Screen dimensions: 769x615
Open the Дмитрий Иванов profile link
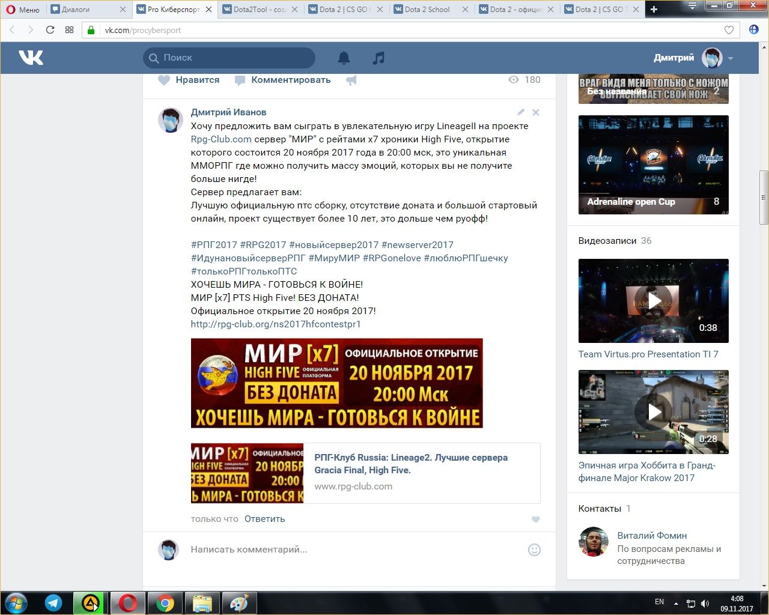click(228, 112)
